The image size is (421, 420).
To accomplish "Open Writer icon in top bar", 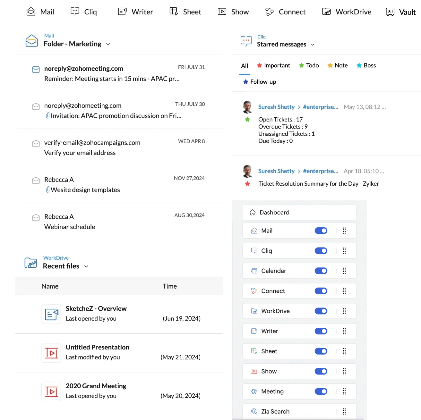I will click(x=122, y=12).
